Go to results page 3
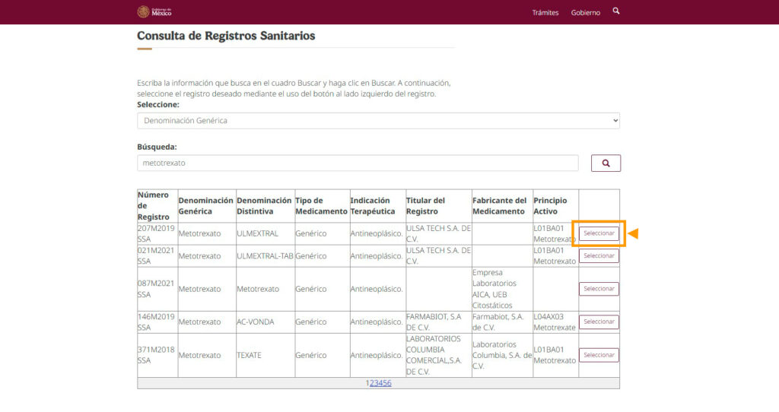Image resolution: width=779 pixels, height=412 pixels. [x=376, y=383]
